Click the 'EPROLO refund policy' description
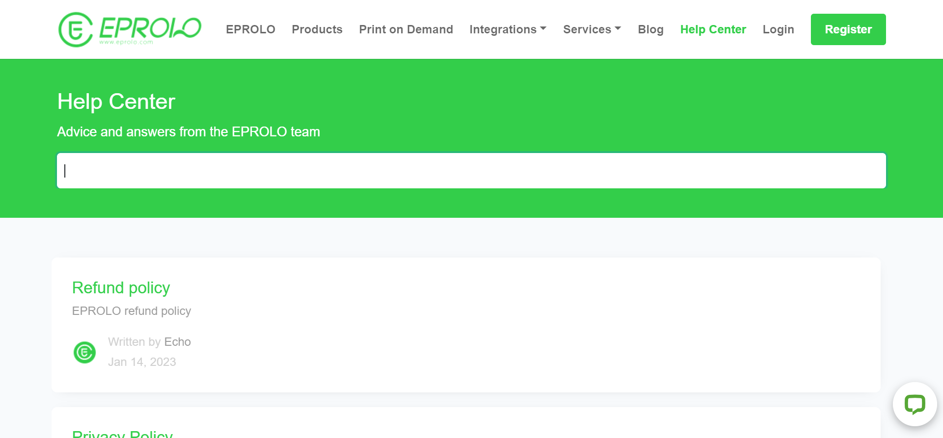 (x=131, y=311)
